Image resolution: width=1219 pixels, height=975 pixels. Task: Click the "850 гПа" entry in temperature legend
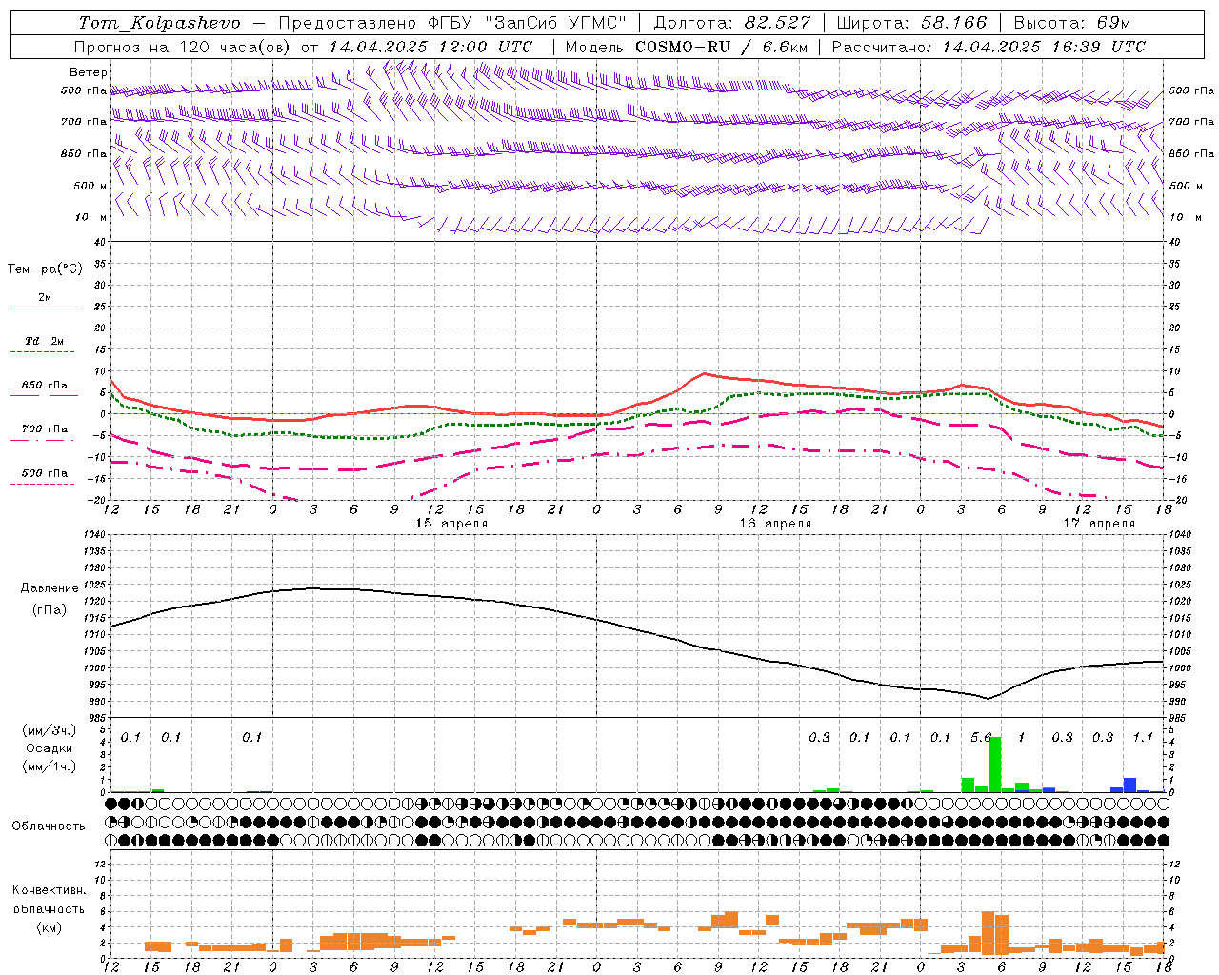tap(45, 386)
